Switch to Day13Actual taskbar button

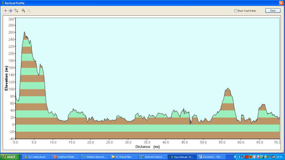click(x=182, y=157)
